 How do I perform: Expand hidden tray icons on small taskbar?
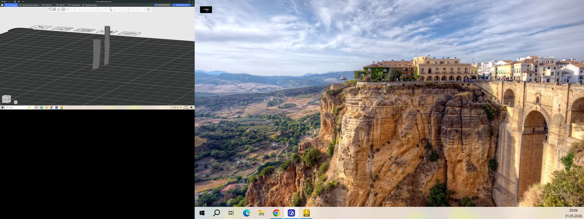(x=170, y=107)
